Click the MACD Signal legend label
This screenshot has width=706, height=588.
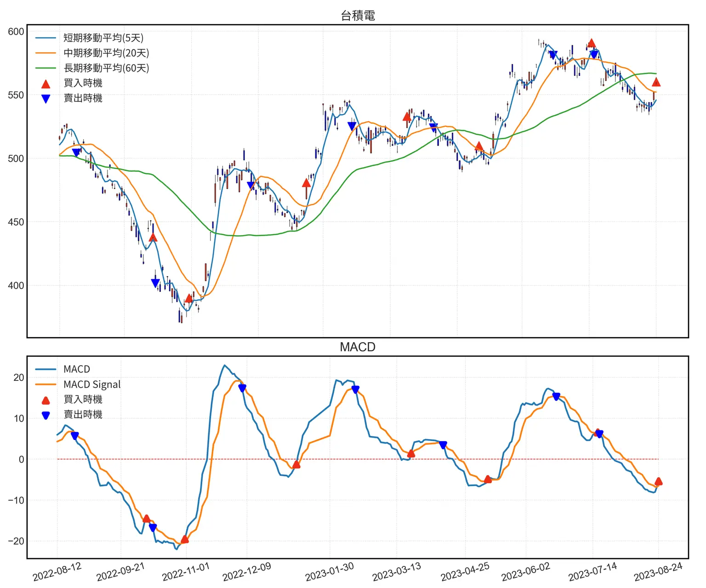92,384
